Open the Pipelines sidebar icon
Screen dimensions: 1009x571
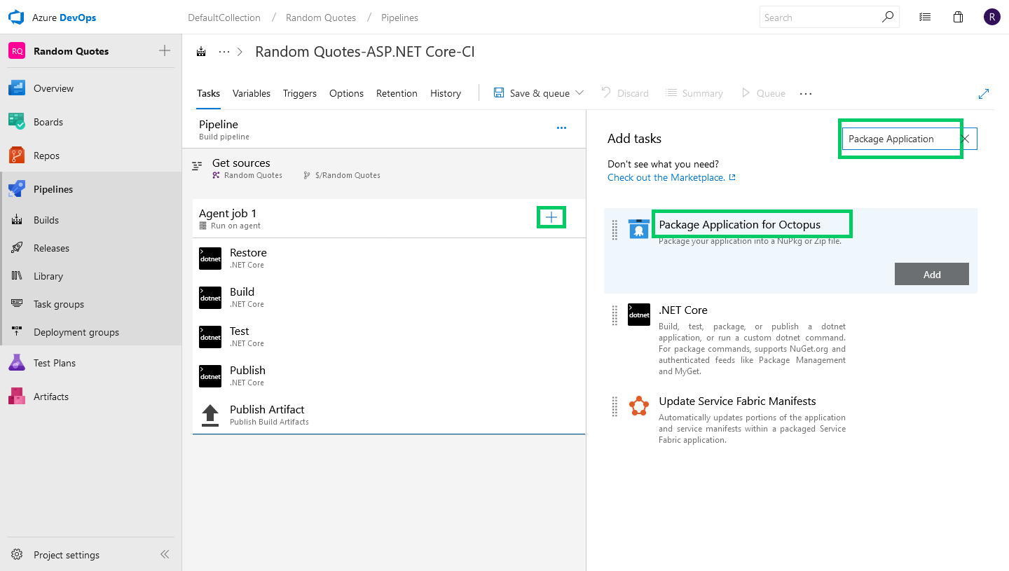17,189
